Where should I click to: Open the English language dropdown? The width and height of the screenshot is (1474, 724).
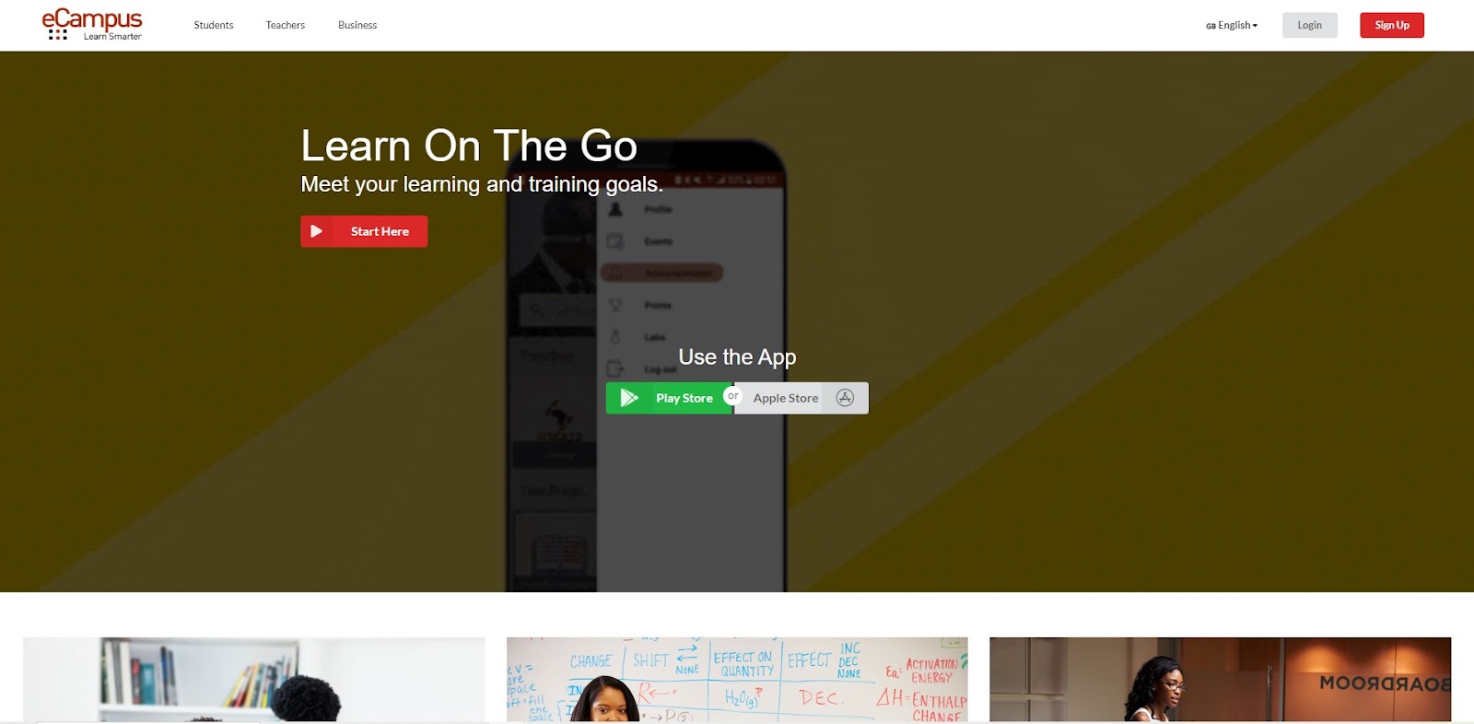tap(1232, 25)
